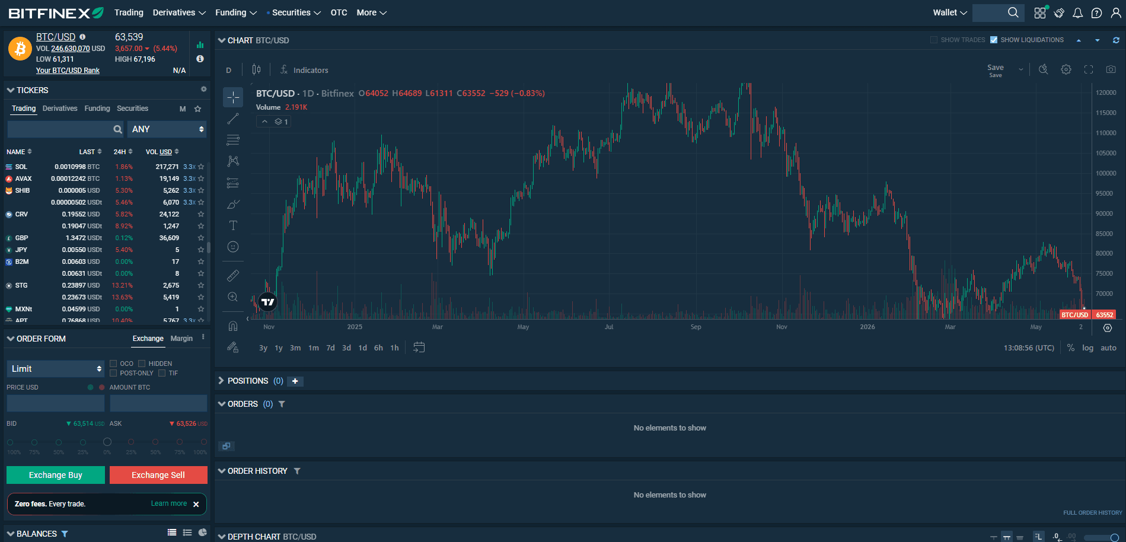Click the Exchange Sell button

coord(158,475)
